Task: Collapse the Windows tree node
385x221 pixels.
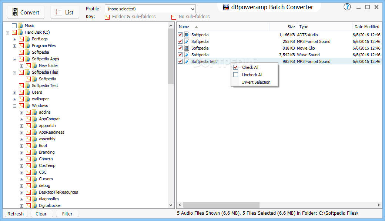Action: pos(14,106)
